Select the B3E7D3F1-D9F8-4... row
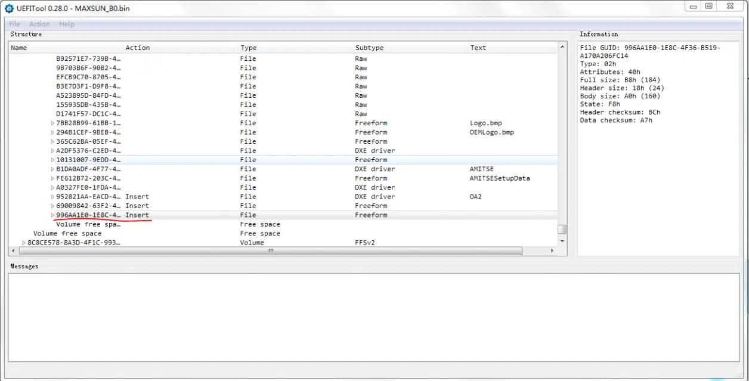The image size is (749, 381). click(283, 86)
